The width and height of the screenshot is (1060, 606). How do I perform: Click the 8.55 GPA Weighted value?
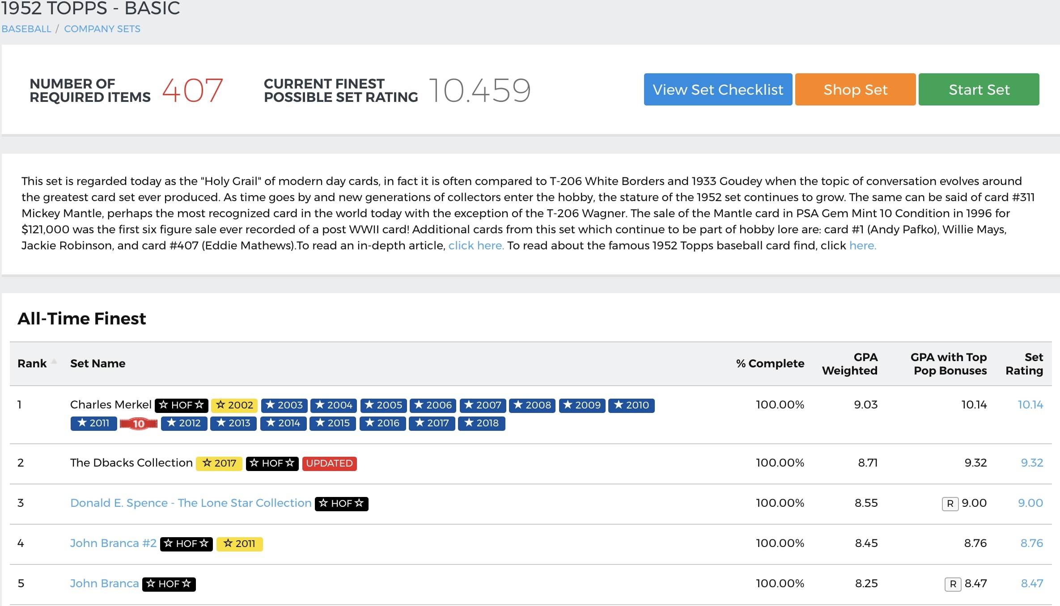[x=866, y=503]
